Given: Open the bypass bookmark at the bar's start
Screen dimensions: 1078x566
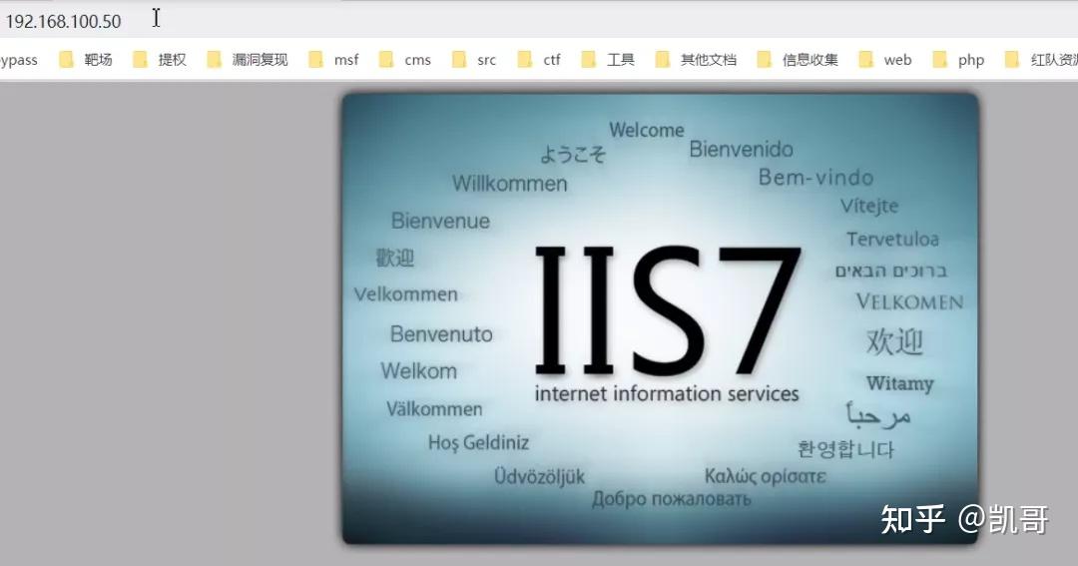Looking at the screenshot, I should [x=19, y=60].
